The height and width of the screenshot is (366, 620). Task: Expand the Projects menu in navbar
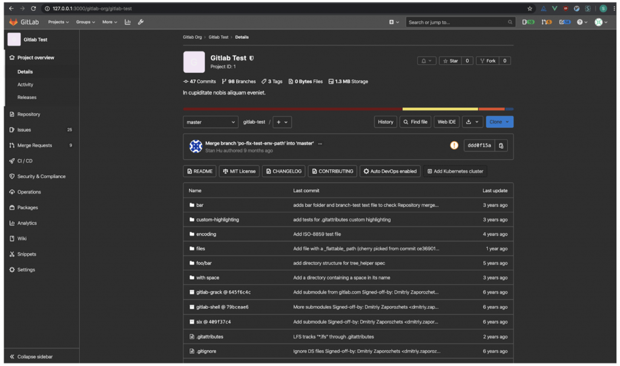[x=59, y=22]
